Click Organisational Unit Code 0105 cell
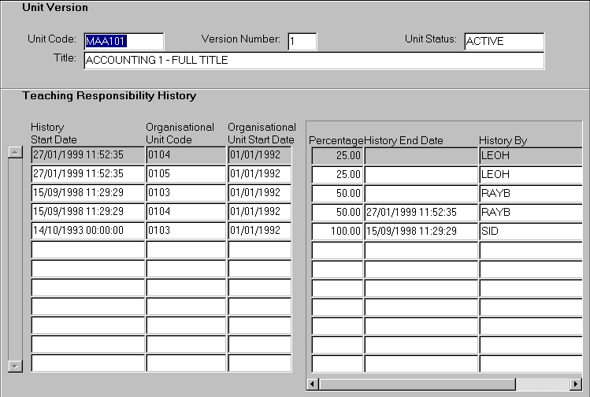 (x=186, y=173)
